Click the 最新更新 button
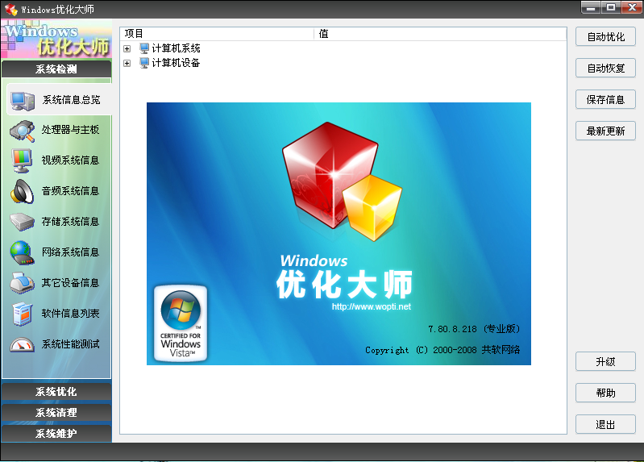Screen dimensions: 644x462 click(605, 131)
